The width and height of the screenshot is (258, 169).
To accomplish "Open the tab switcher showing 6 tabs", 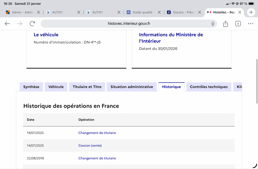I will 238,23.
